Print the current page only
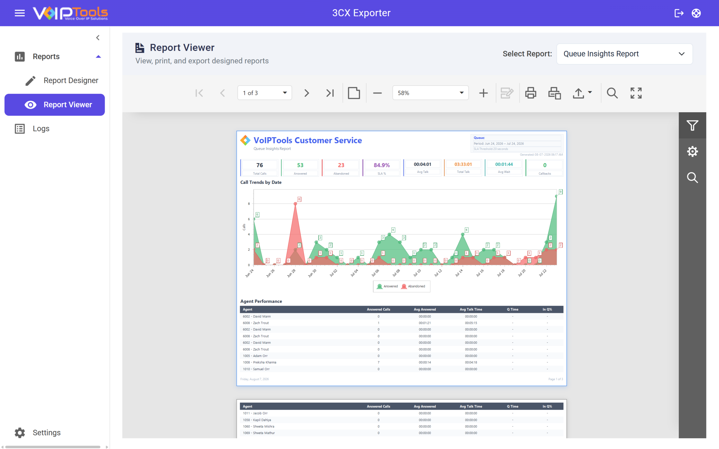719x449 pixels. point(554,93)
